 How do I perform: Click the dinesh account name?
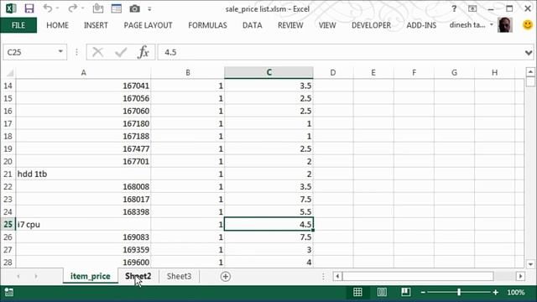pos(467,24)
